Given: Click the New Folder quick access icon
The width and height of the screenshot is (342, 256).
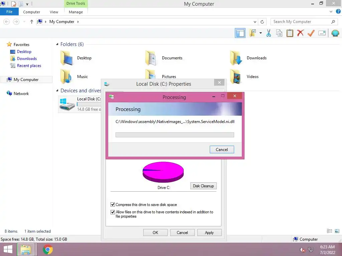Looking at the screenshot, I should coord(21,4).
